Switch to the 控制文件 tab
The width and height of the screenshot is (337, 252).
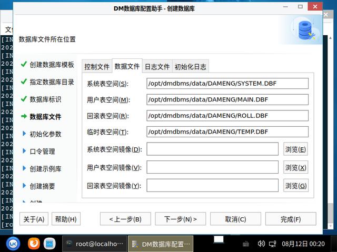[97, 66]
